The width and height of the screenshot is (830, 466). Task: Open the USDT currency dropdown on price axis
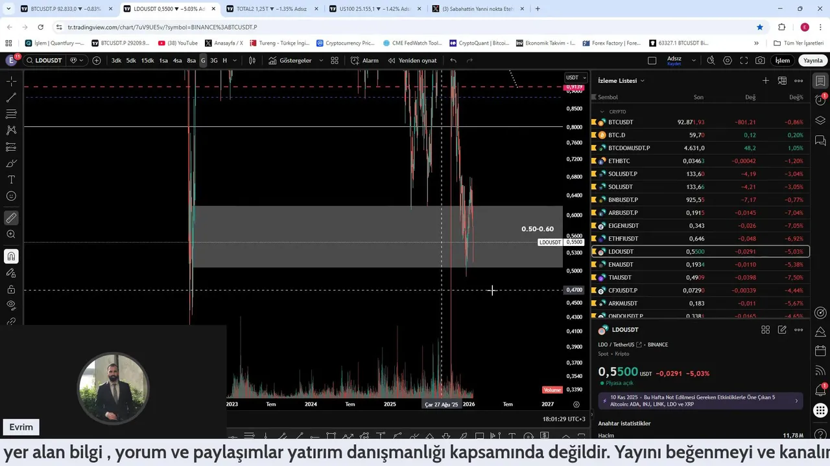pos(575,78)
